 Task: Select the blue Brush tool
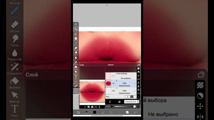(x=76, y=43)
